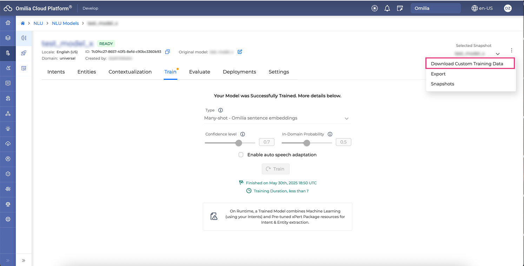The height and width of the screenshot is (266, 524).
Task: Edit the original model with the pencil icon
Action: [x=240, y=52]
